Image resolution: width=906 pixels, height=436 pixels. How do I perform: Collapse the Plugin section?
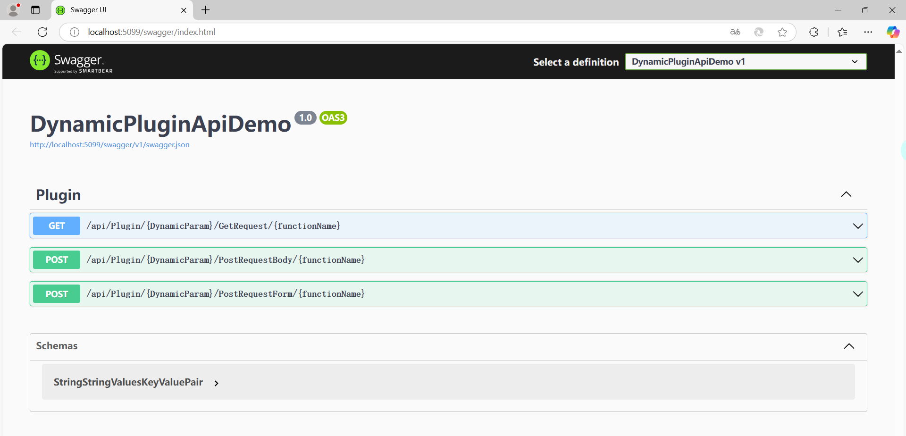tap(846, 194)
